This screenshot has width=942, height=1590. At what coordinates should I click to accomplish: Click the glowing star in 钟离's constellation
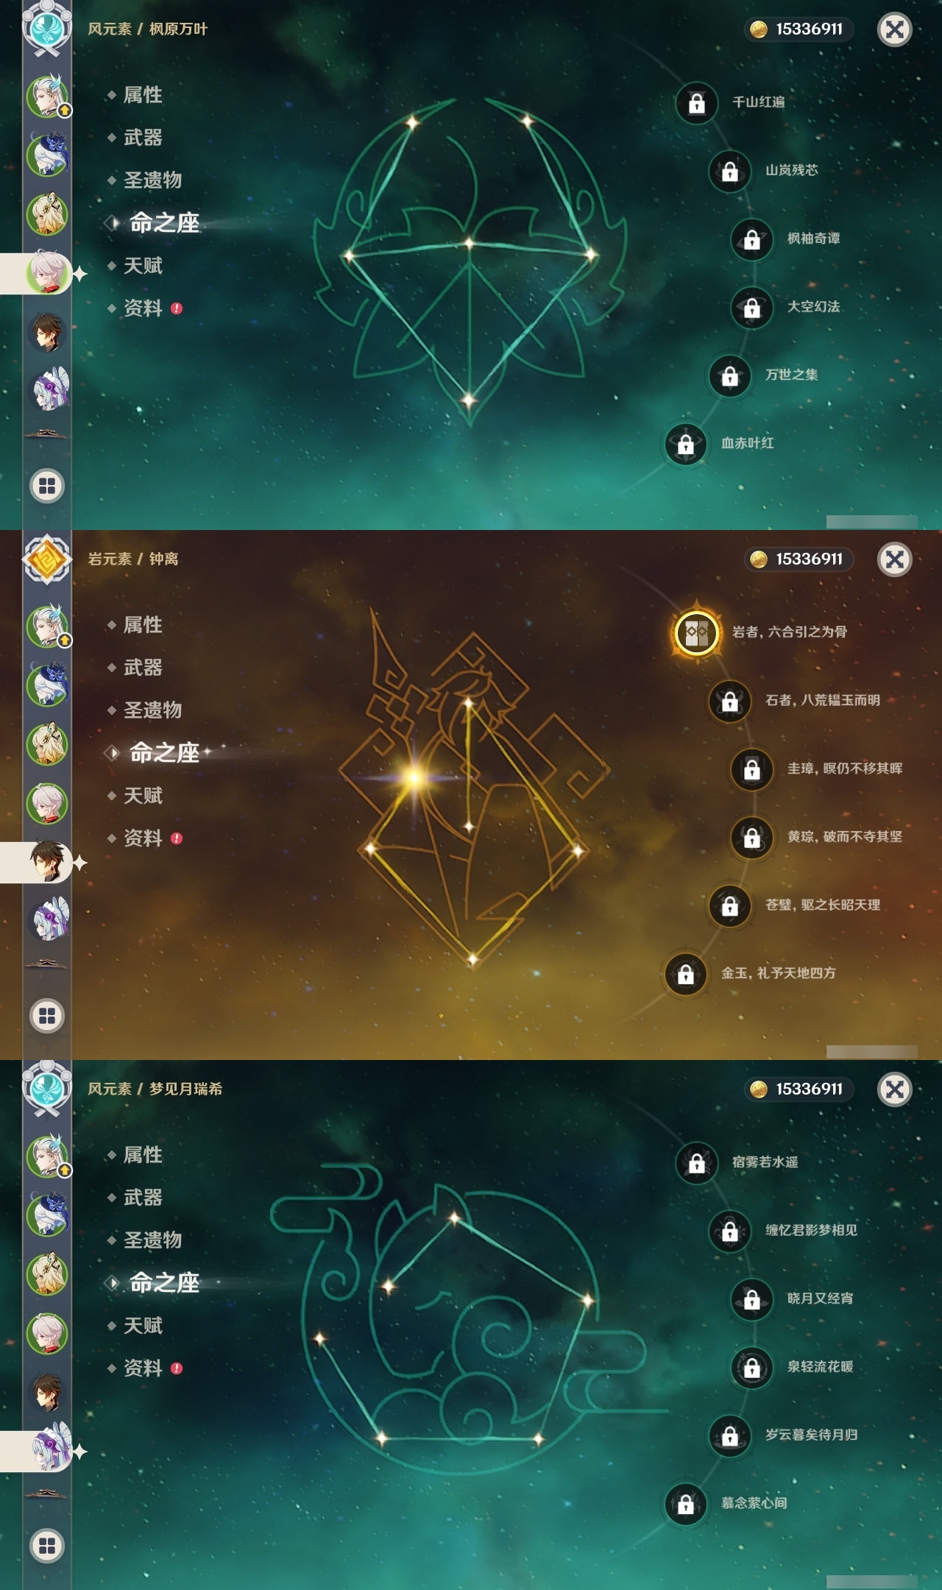pyautogui.click(x=414, y=777)
